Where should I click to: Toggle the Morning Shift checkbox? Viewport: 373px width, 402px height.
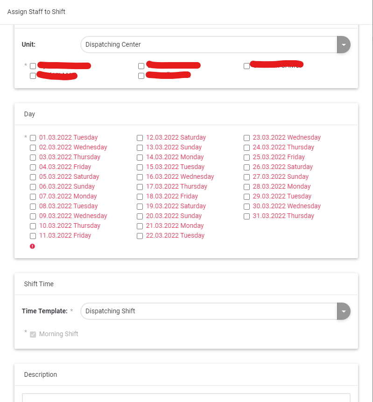pos(33,334)
